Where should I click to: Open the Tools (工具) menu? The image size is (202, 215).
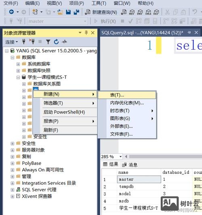(x=99, y=3)
